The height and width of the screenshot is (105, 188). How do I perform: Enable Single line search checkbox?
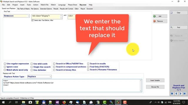(x=32, y=67)
